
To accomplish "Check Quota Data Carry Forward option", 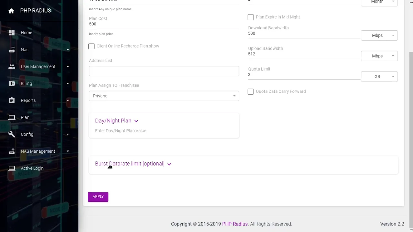I will [x=251, y=92].
